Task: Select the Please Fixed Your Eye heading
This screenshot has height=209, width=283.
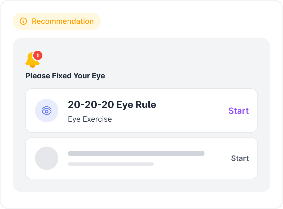Action: click(x=65, y=76)
